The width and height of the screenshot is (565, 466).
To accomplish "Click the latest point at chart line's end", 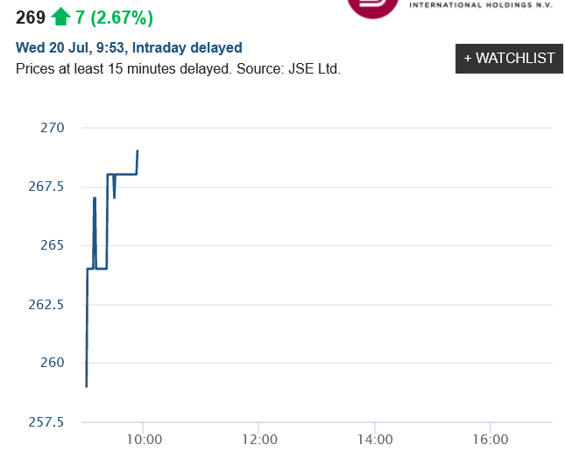I will coord(138,151).
